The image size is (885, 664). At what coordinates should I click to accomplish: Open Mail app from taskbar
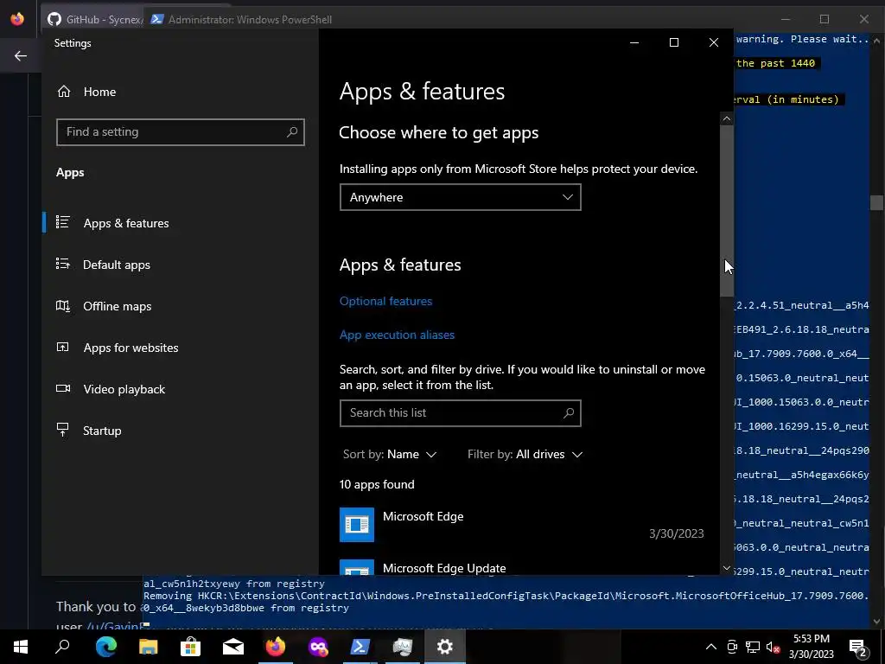[x=233, y=647]
